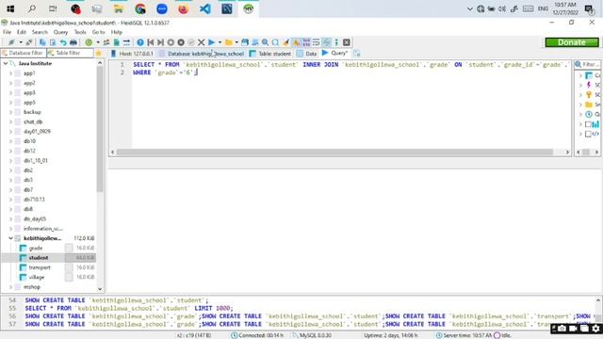The image size is (603, 339).
Task: Click the find text magnifier icon
Action: pyautogui.click(x=266, y=42)
